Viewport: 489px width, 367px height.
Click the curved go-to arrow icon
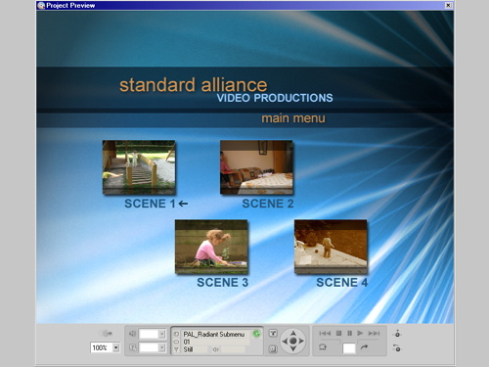click(364, 347)
